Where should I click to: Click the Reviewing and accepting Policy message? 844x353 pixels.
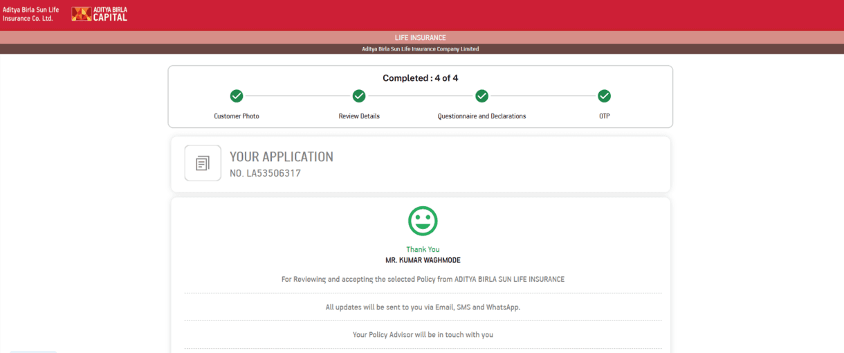point(423,280)
